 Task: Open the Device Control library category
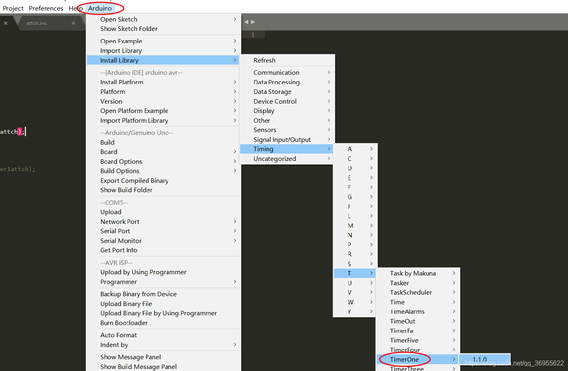287,102
